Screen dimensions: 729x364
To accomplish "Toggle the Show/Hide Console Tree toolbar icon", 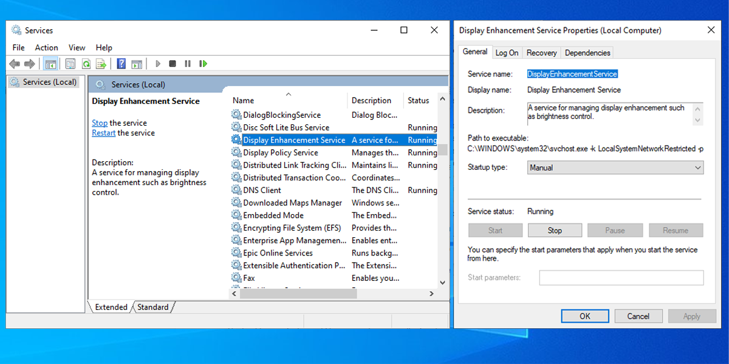I will click(x=50, y=64).
